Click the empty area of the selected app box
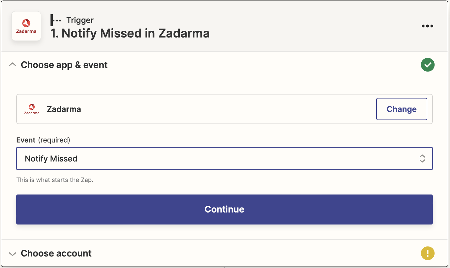 pos(225,109)
